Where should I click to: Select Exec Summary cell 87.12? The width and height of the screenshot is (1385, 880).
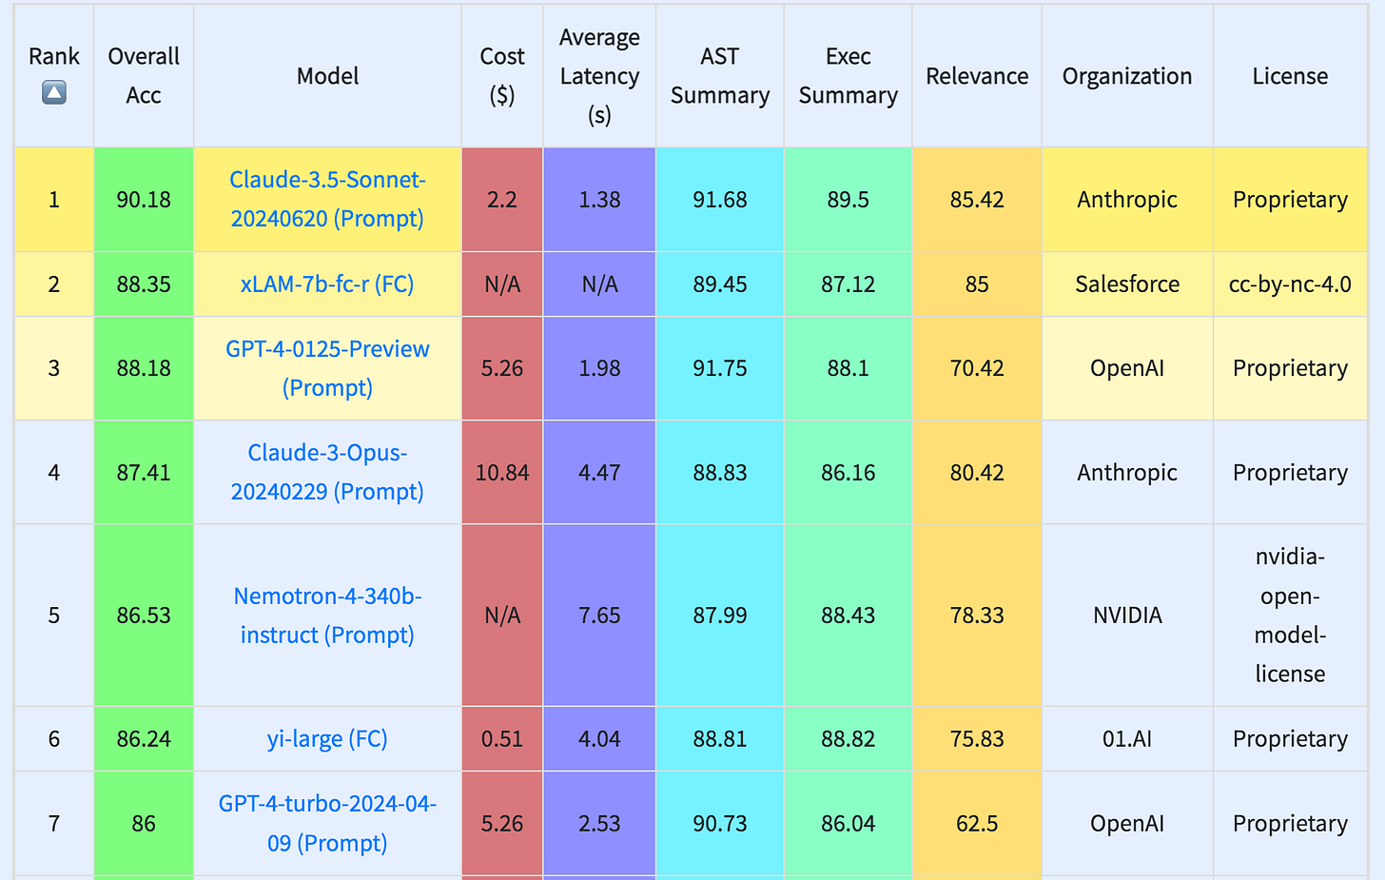[x=849, y=284]
